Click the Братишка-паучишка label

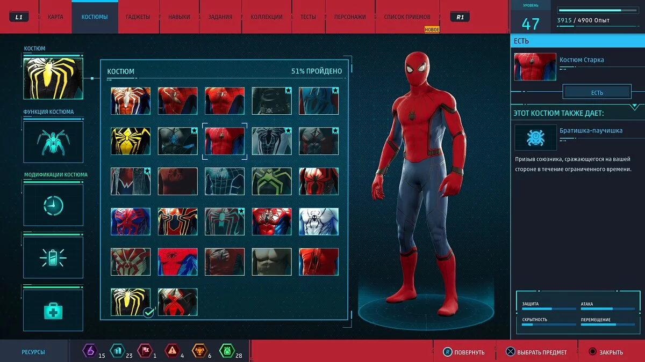click(591, 130)
